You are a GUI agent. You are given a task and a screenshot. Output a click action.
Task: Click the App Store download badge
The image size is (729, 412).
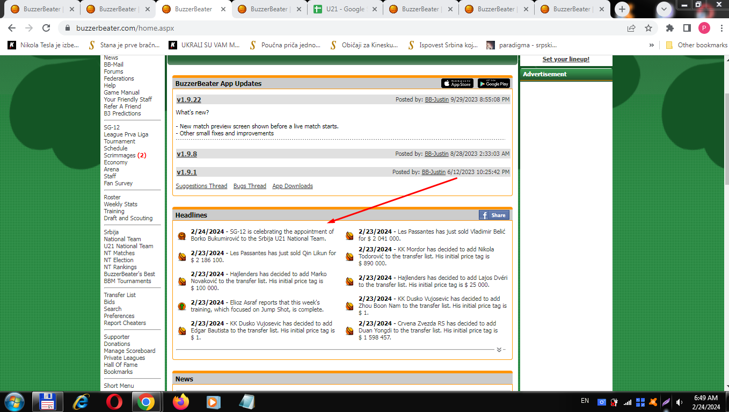coord(457,83)
